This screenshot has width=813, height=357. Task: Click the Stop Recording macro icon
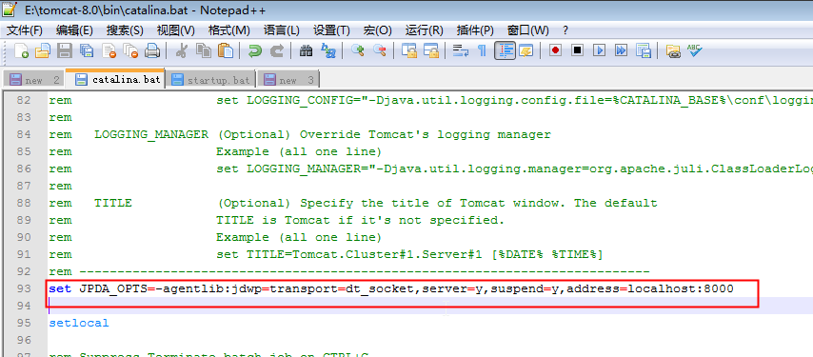click(x=577, y=50)
